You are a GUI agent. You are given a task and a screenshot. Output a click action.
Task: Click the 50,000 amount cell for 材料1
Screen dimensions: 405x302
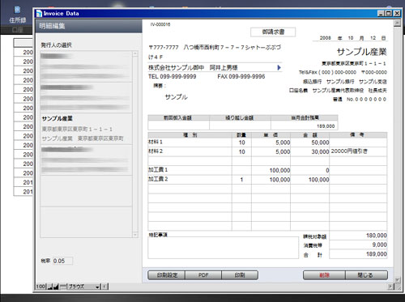310,142
